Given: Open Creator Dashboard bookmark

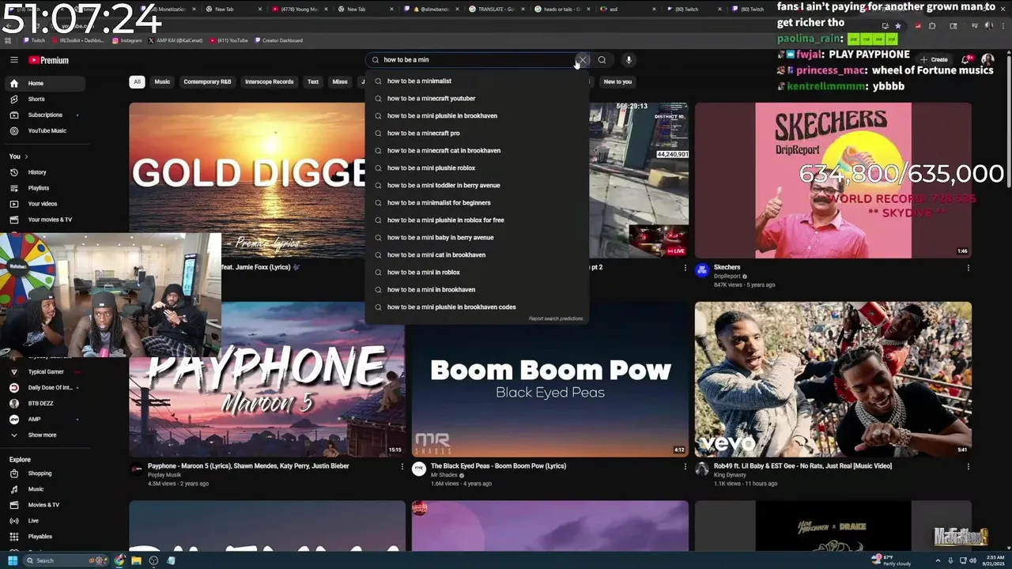Looking at the screenshot, I should [278, 40].
